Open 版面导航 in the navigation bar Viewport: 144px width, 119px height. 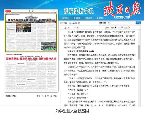pyautogui.click(x=77, y=18)
